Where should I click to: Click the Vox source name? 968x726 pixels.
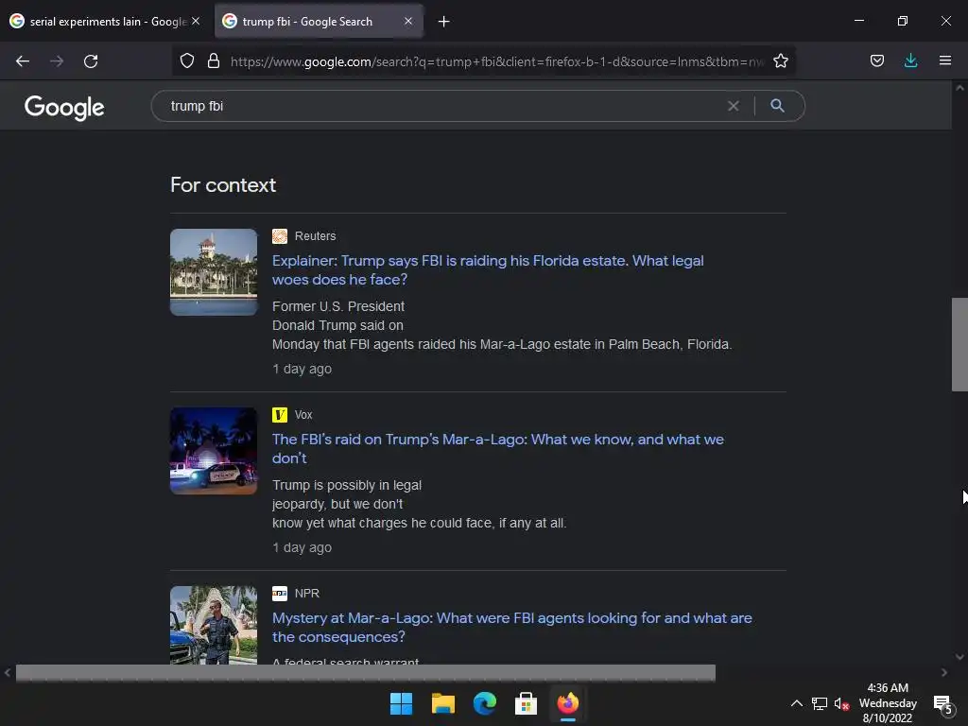pyautogui.click(x=303, y=415)
